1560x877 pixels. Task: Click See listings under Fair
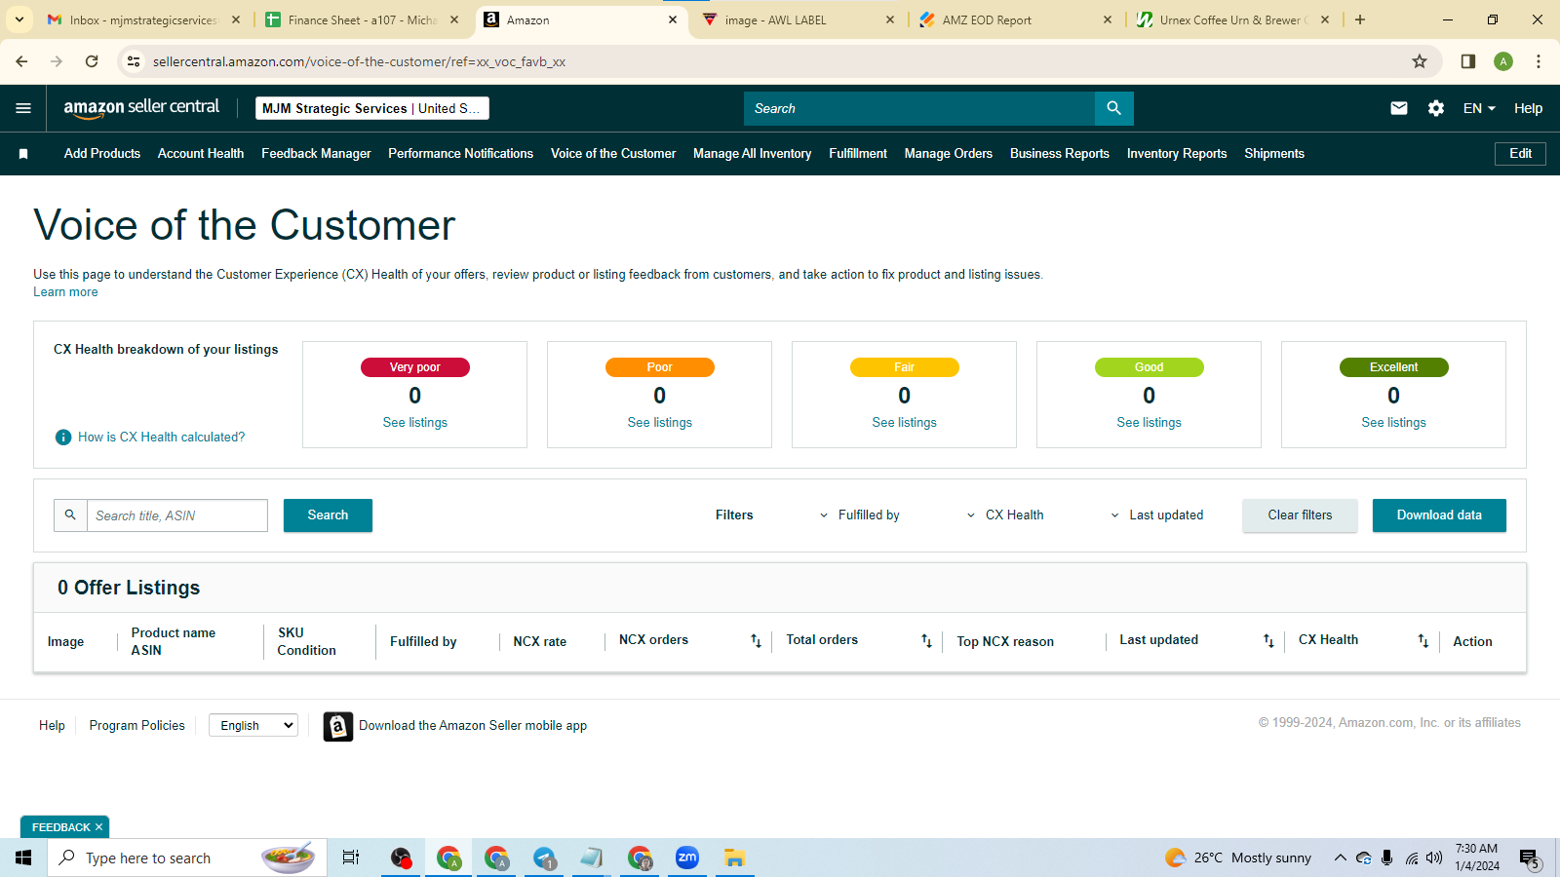(905, 423)
